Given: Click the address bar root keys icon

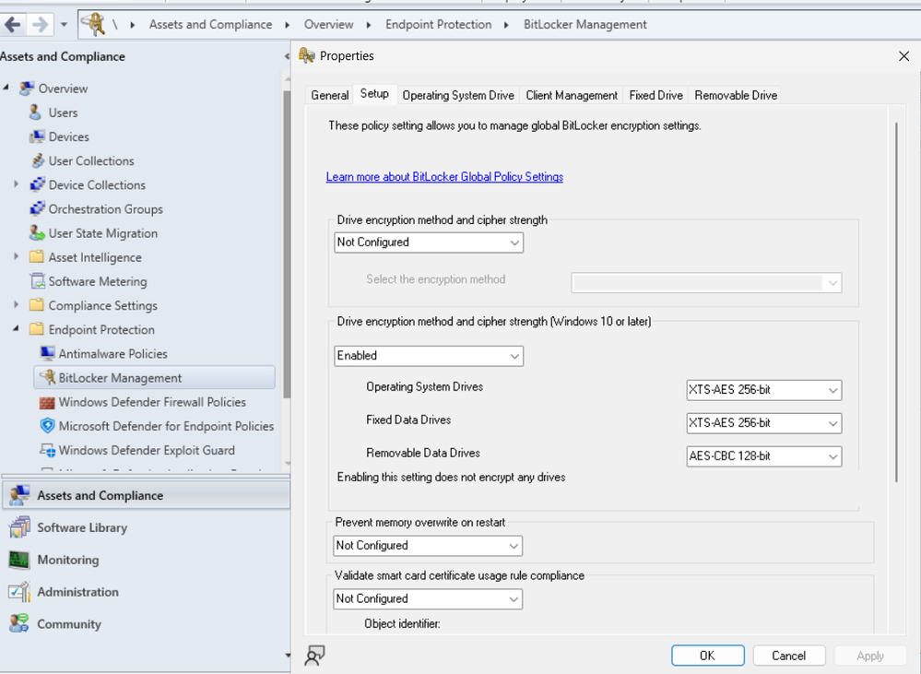Looking at the screenshot, I should [93, 24].
